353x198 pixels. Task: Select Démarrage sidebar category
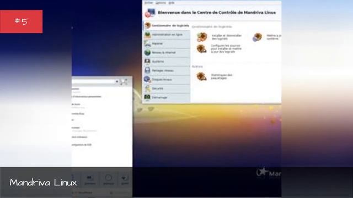(x=167, y=97)
